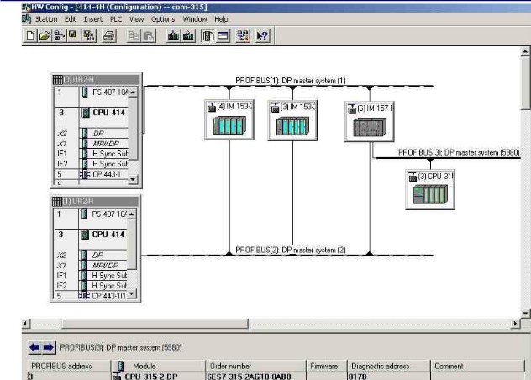Click the Open folder toolbar icon

44,35
